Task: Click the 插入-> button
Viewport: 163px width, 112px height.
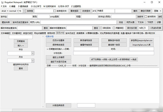Action: point(21,46)
